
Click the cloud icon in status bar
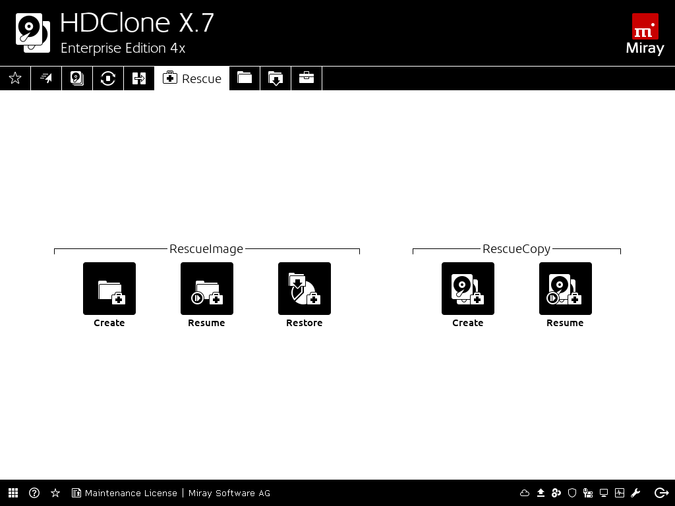point(525,493)
